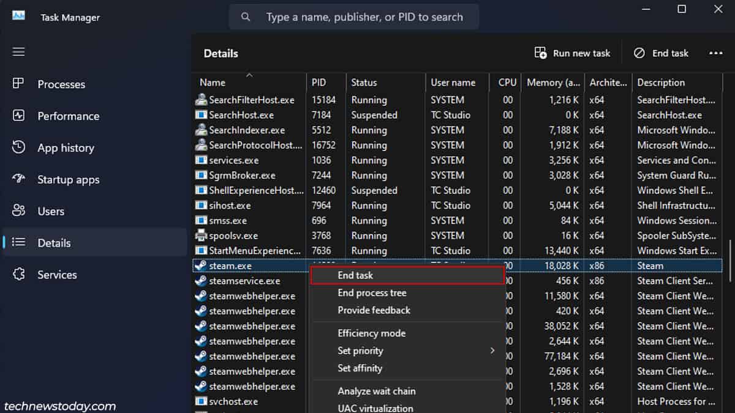Click the Run new task button
The width and height of the screenshot is (735, 413).
[x=572, y=53]
